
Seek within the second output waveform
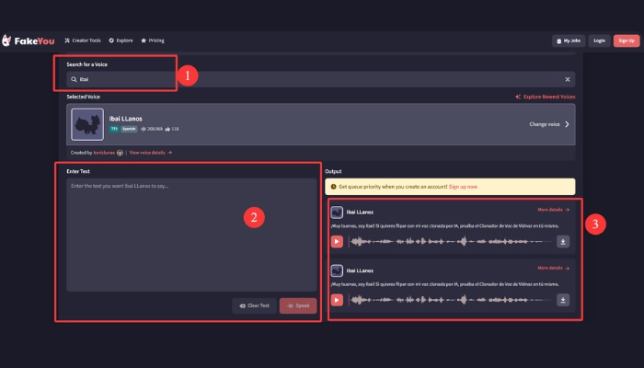point(450,300)
